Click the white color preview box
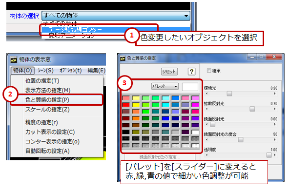This screenshot has width=289, height=190. point(190,87)
